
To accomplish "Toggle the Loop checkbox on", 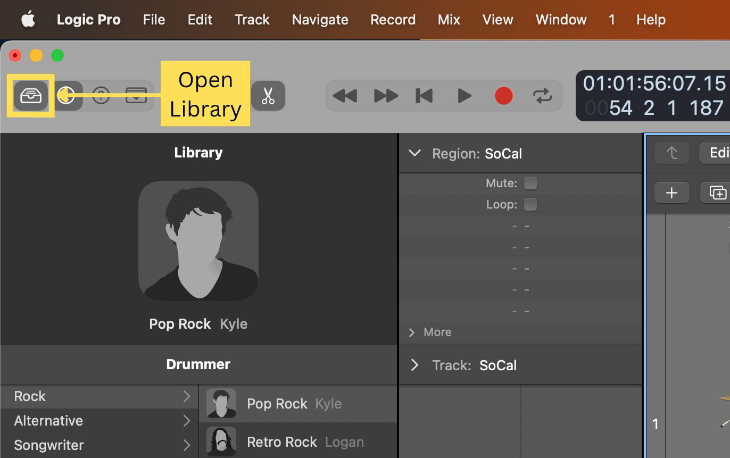I will (x=530, y=204).
